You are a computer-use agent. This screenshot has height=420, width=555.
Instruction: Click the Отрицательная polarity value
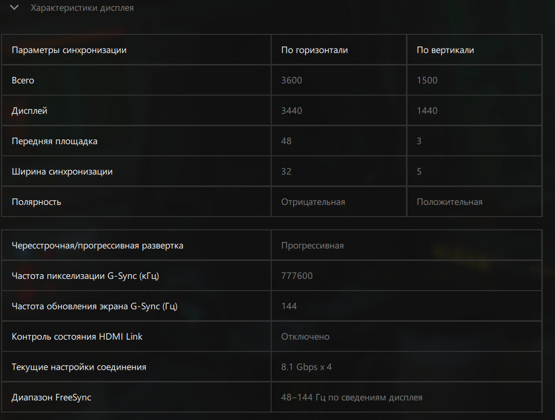pos(313,202)
